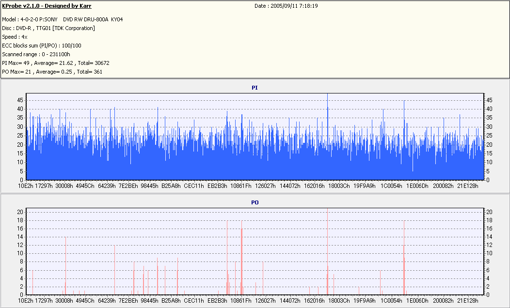
Task: Click the right axis label 45 in PI chart
Action: coord(489,100)
